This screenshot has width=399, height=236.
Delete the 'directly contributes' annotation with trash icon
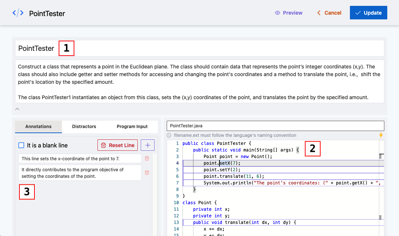pyautogui.click(x=147, y=173)
